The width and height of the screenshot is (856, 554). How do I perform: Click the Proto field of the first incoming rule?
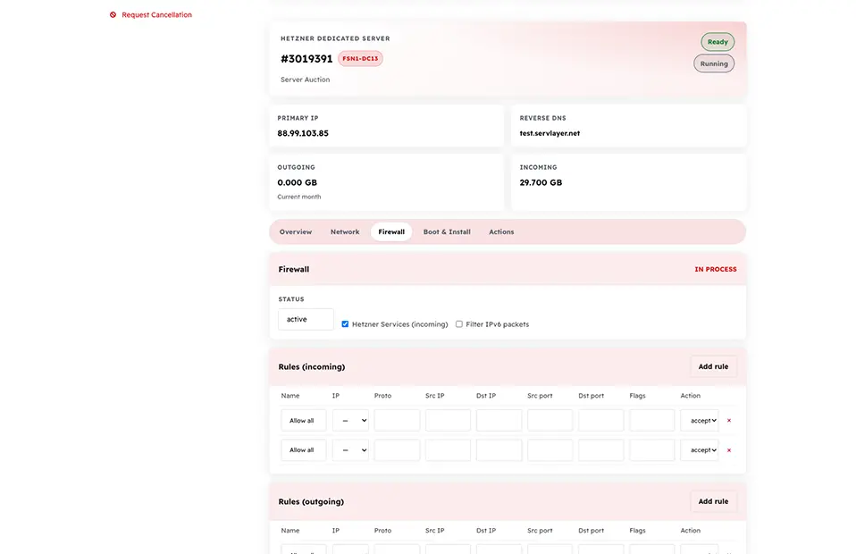(x=397, y=421)
